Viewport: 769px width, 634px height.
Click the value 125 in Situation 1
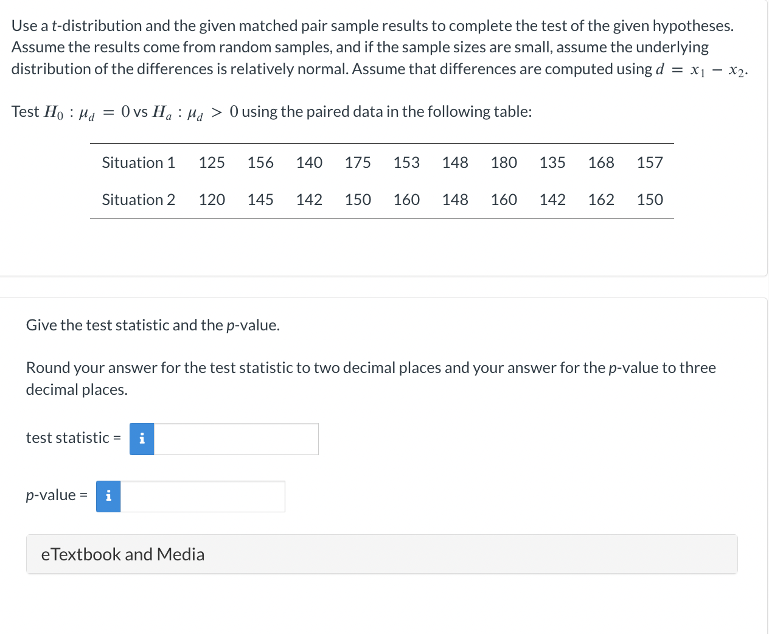[x=212, y=162]
